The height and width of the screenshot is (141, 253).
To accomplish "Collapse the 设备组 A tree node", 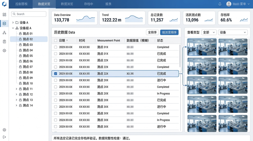I will pos(13,28).
